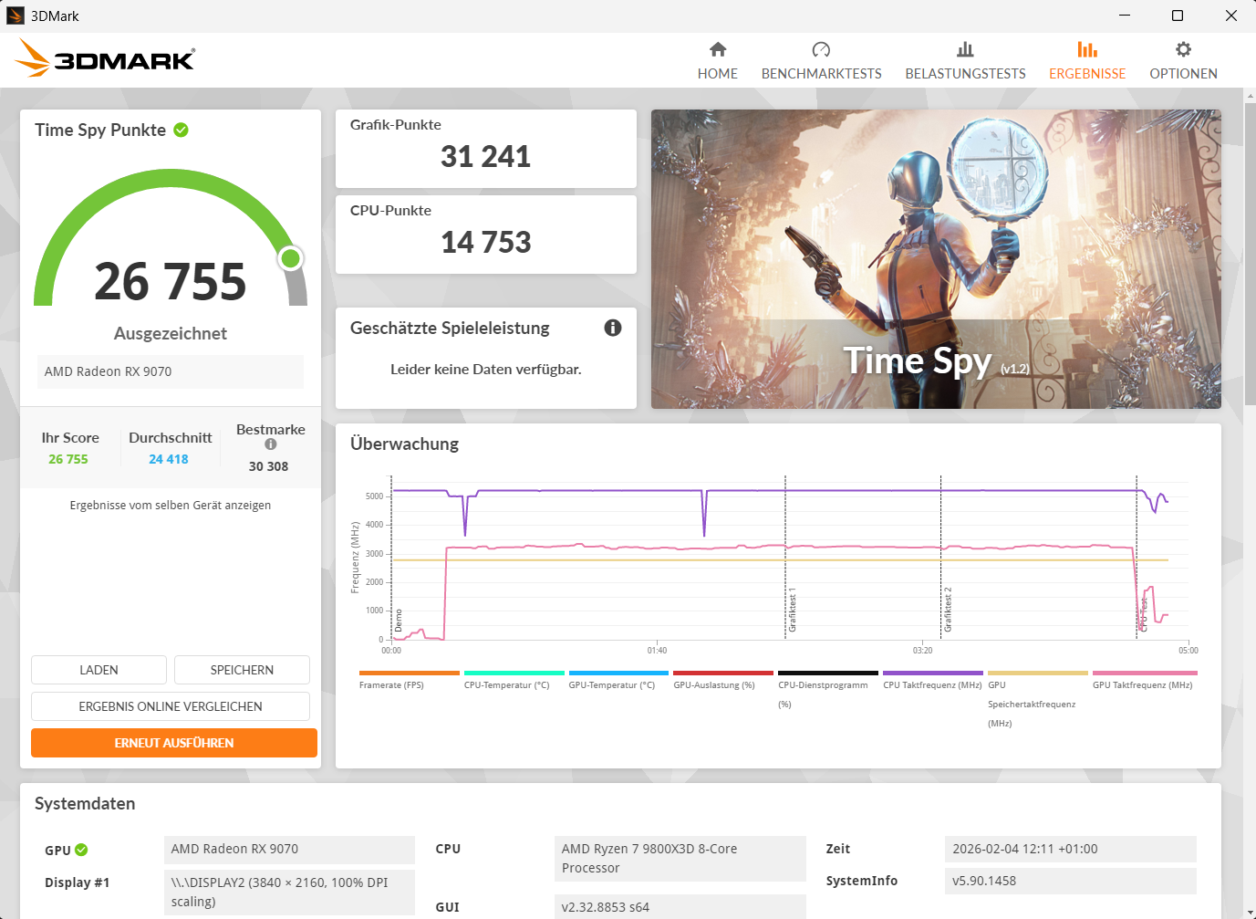
Task: Click the CPU-Test marker in the chart
Action: (1144, 614)
